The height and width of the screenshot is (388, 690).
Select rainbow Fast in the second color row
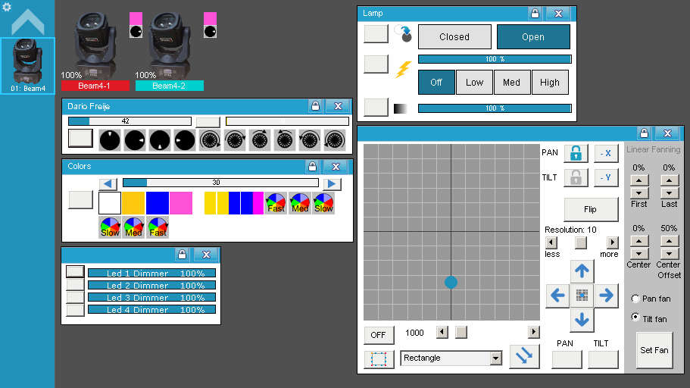(158, 227)
